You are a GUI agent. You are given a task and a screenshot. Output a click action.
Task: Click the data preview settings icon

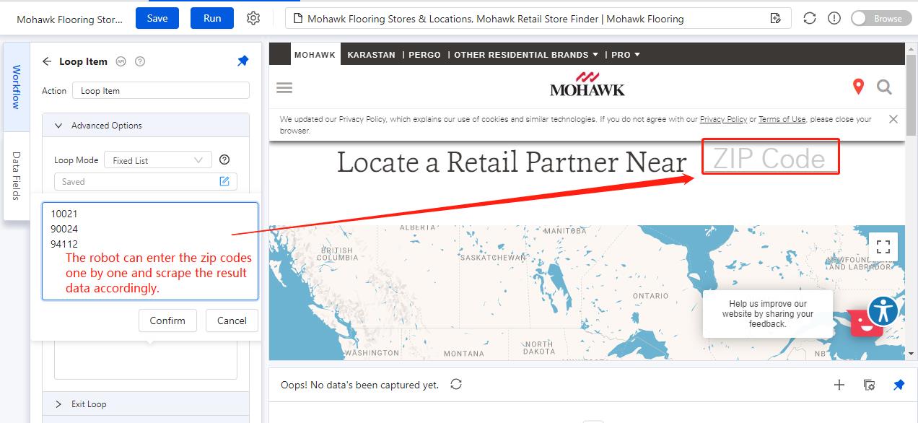[x=870, y=385]
